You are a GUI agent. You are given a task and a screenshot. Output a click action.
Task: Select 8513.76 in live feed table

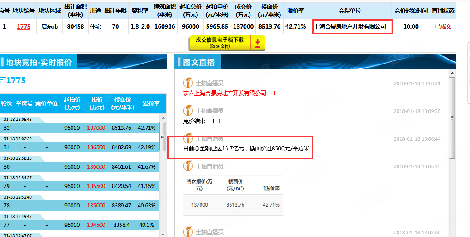click(x=235, y=205)
